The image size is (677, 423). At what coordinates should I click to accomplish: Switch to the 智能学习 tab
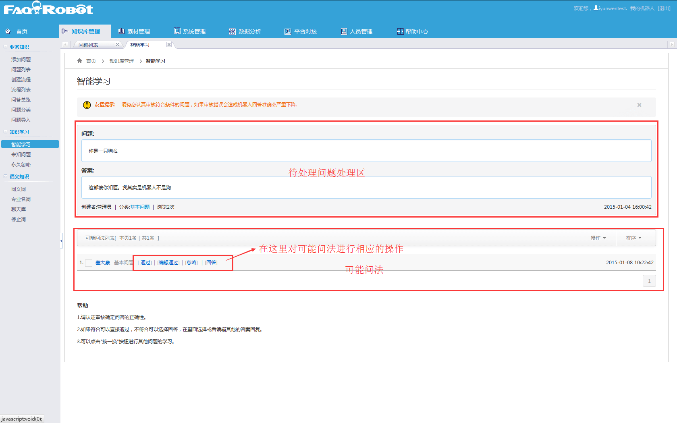pos(140,45)
